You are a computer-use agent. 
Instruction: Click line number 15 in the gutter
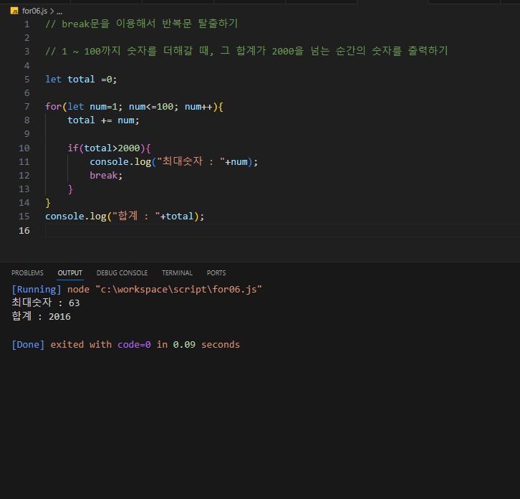[x=24, y=216]
